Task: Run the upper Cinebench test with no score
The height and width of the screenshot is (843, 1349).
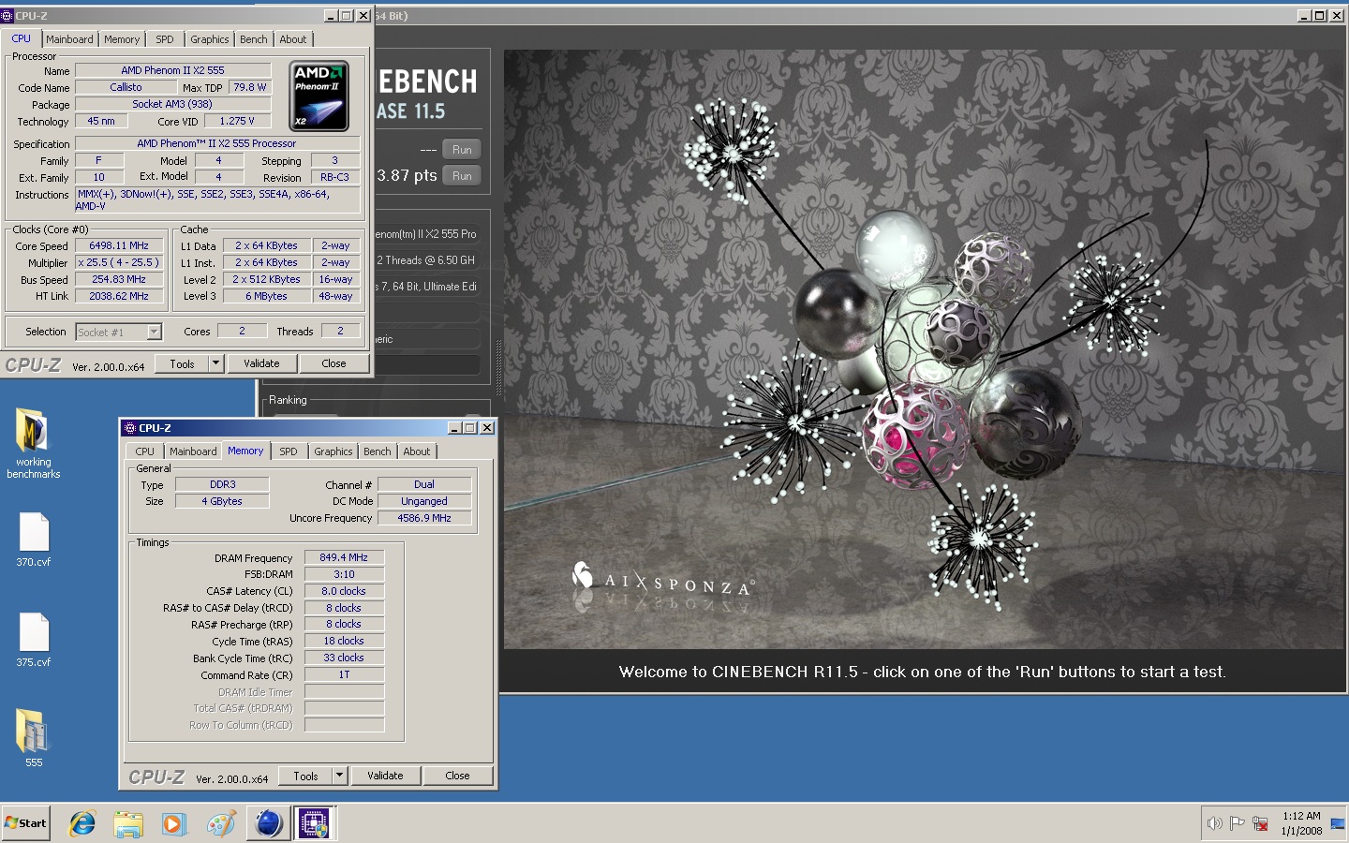Action: click(x=462, y=149)
